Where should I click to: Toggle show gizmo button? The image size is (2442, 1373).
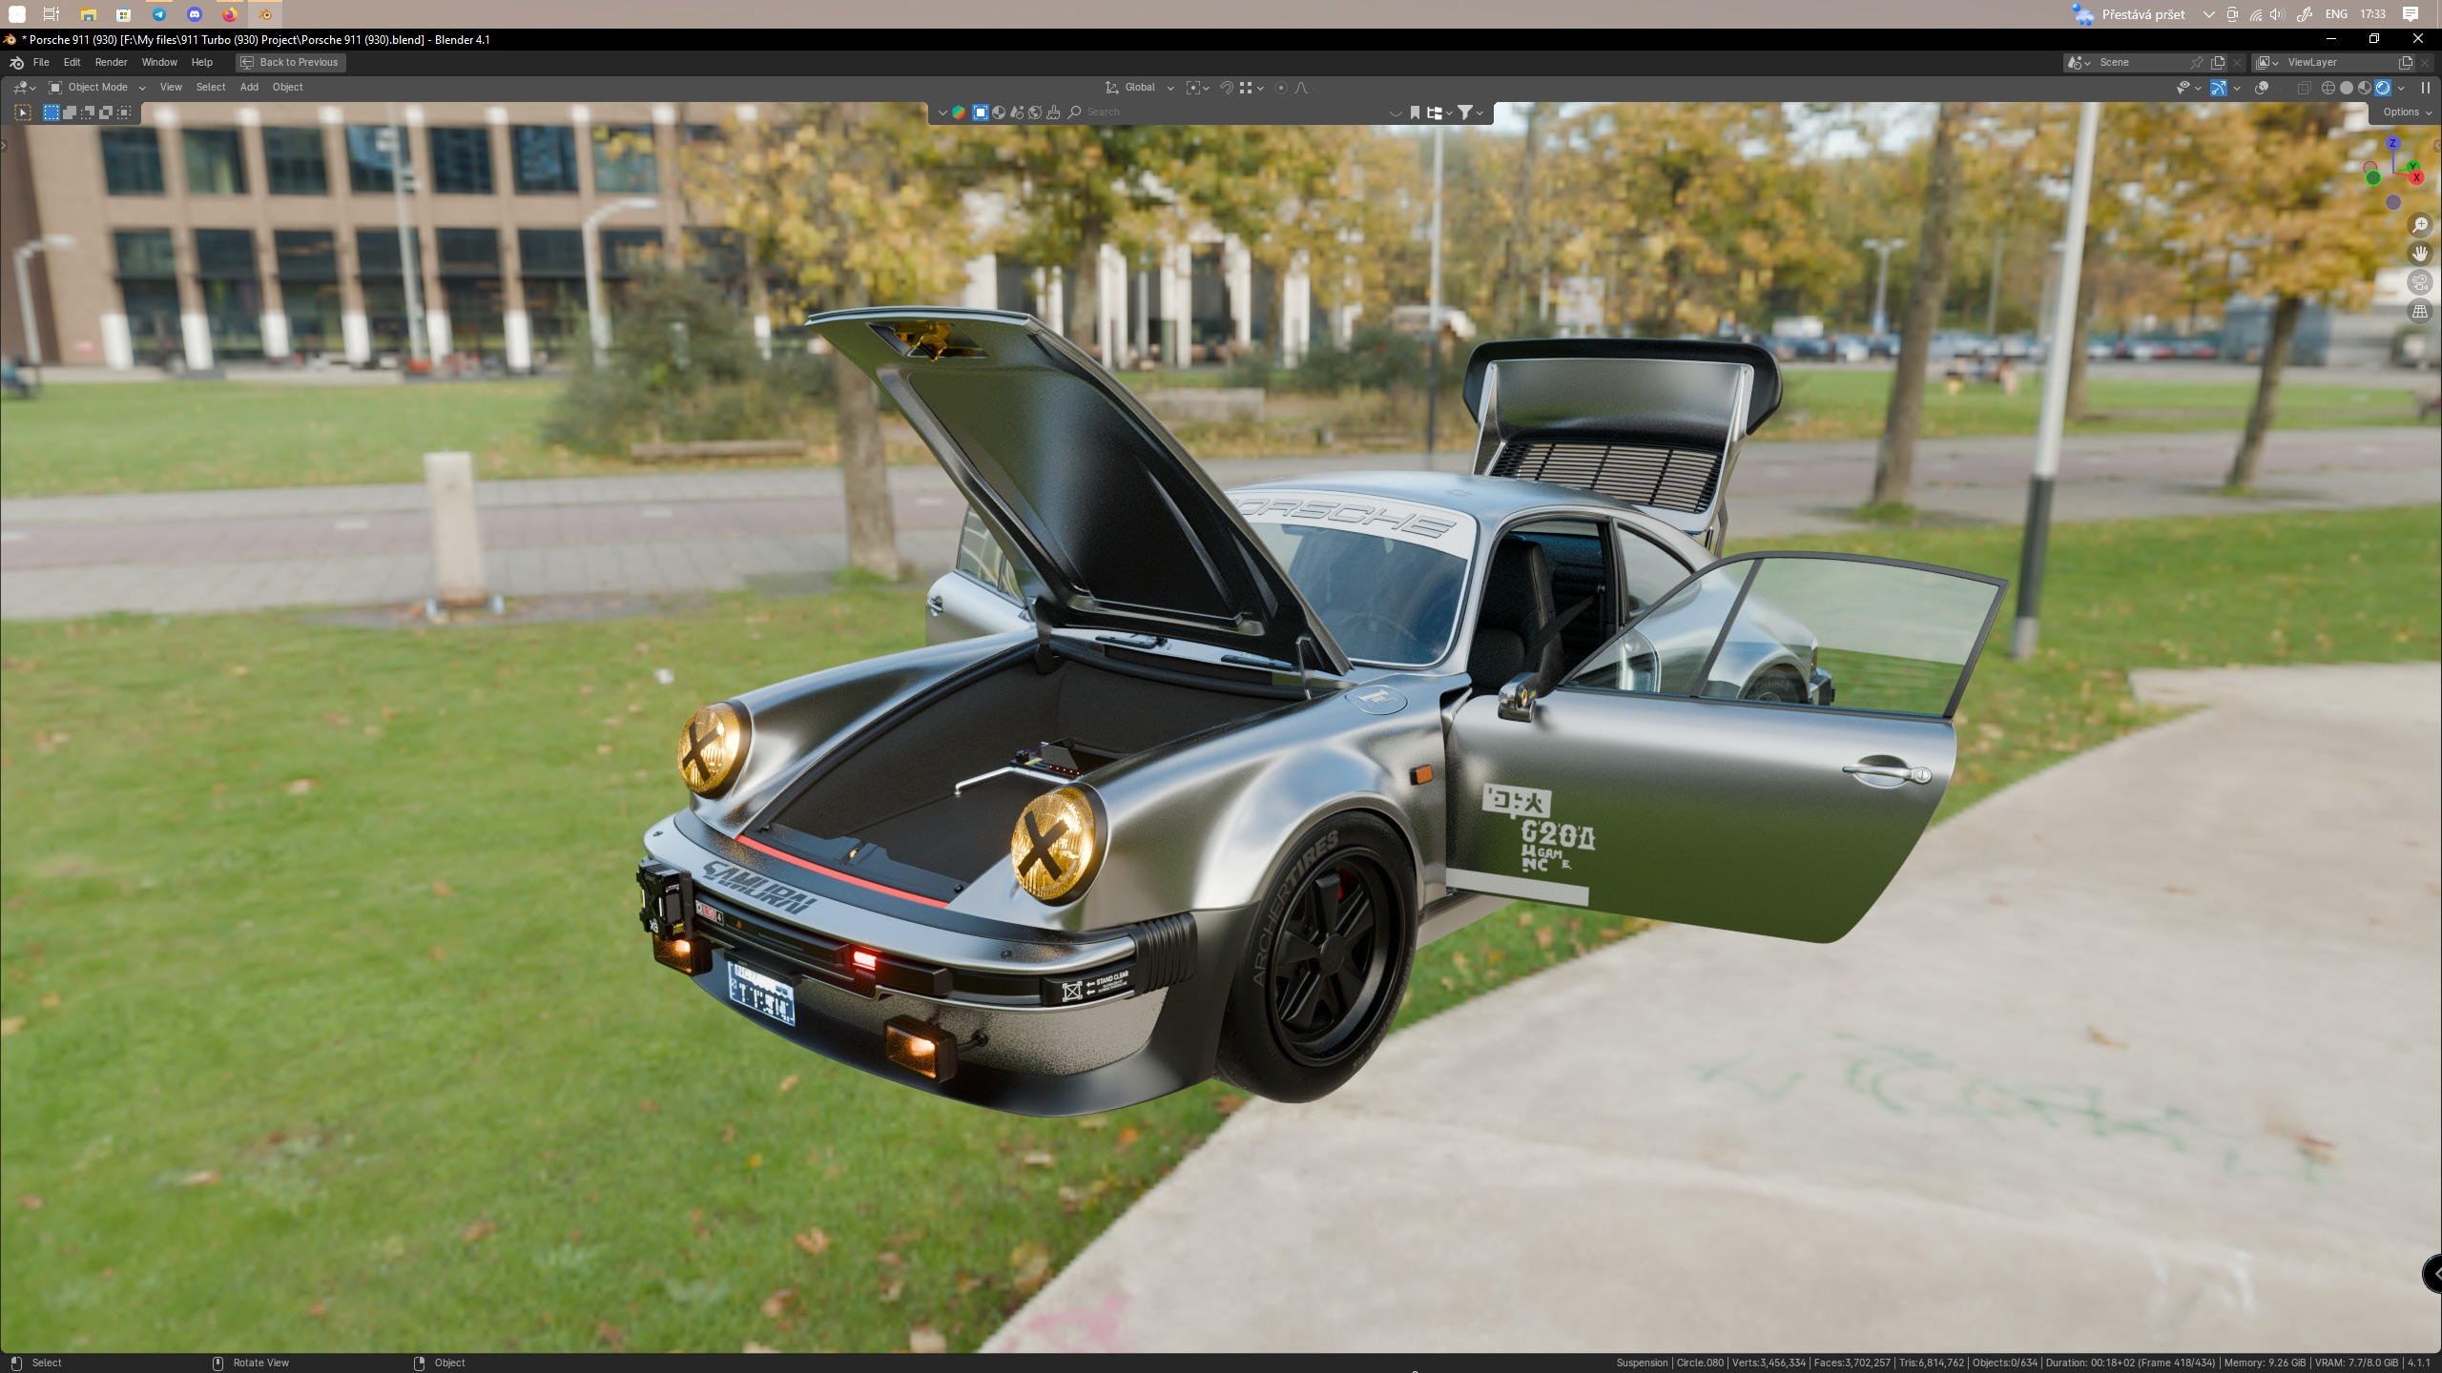point(2219,88)
